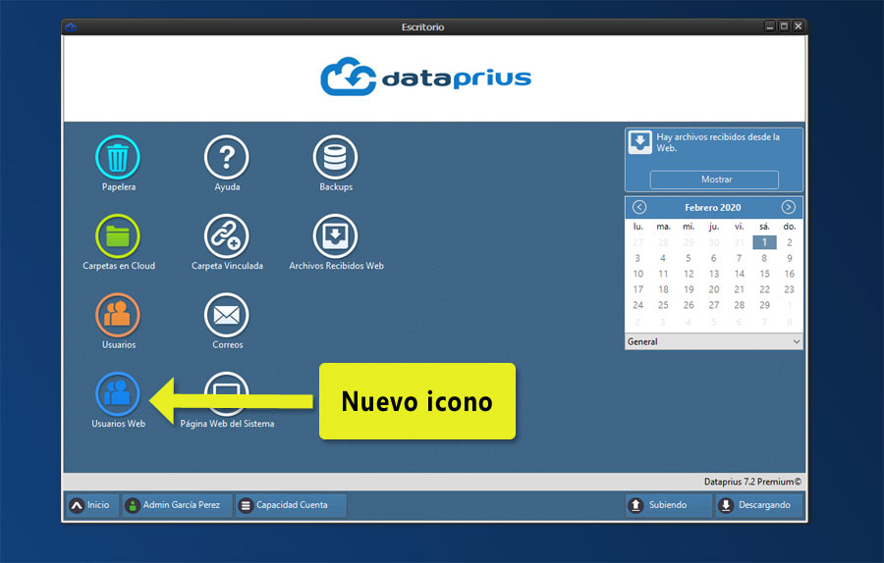Open Carpetas en Cloud folder icon

pos(118,236)
